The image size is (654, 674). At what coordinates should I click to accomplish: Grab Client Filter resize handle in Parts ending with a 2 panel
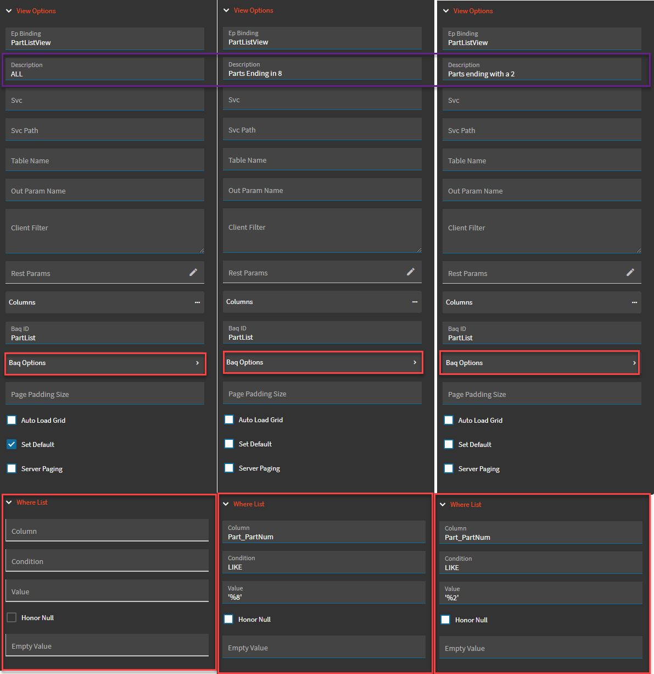coord(638,250)
